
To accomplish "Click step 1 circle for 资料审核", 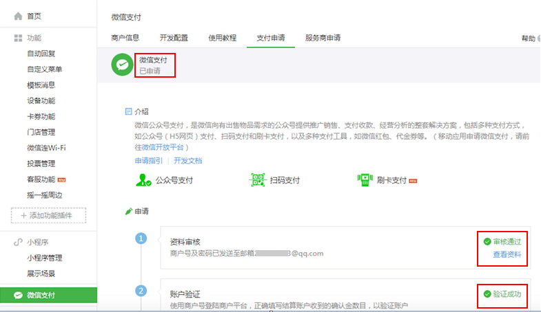I will point(141,238).
